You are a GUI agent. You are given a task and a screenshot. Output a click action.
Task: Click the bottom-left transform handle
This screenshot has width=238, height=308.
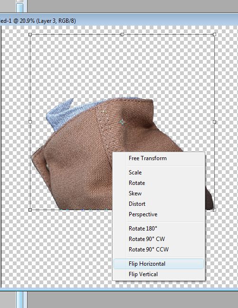click(x=30, y=210)
